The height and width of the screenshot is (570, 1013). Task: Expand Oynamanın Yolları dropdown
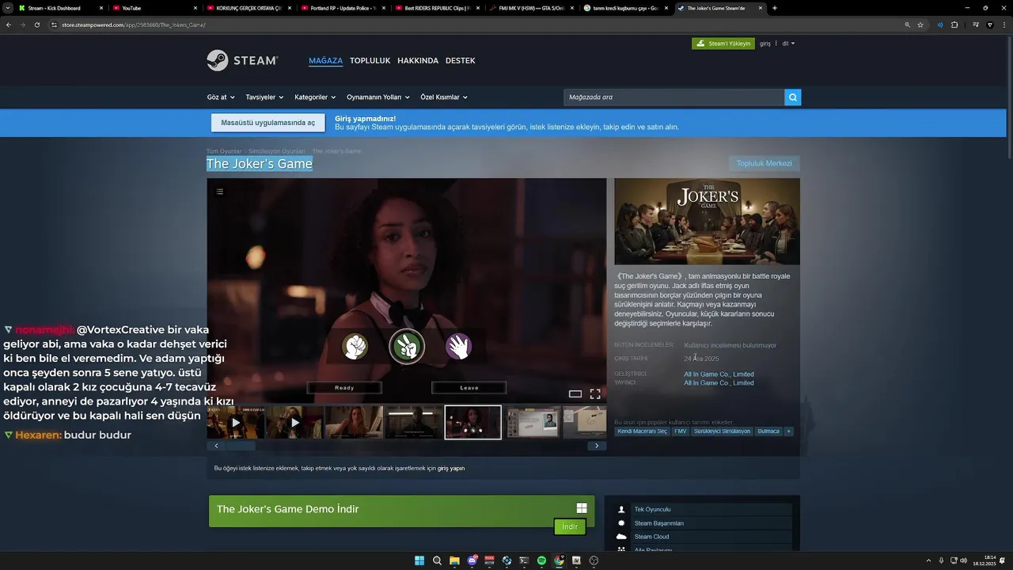coord(378,97)
